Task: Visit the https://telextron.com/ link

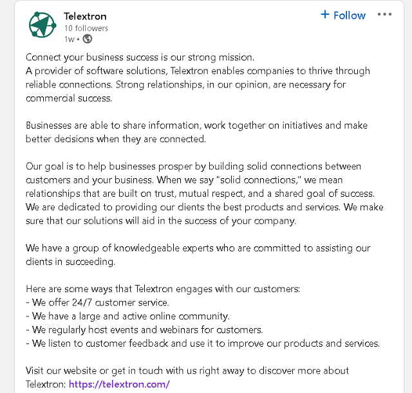Action: click(119, 384)
